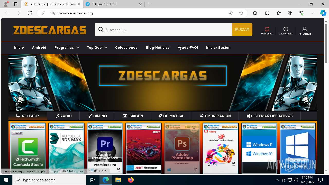Screen dimensions: 329x185
Task: Open the Windows 11 Windows 10 thumbnail
Action: point(259,149)
